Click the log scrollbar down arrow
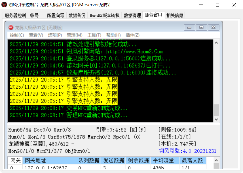243x173 pixels. tap(216, 119)
